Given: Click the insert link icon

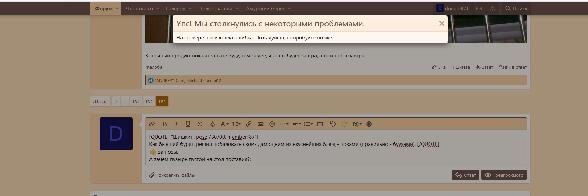Looking at the screenshot, I should (249, 124).
